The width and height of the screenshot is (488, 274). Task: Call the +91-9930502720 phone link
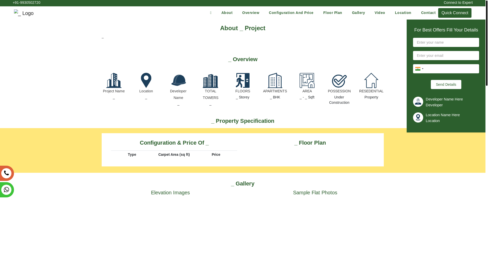pos(26,3)
